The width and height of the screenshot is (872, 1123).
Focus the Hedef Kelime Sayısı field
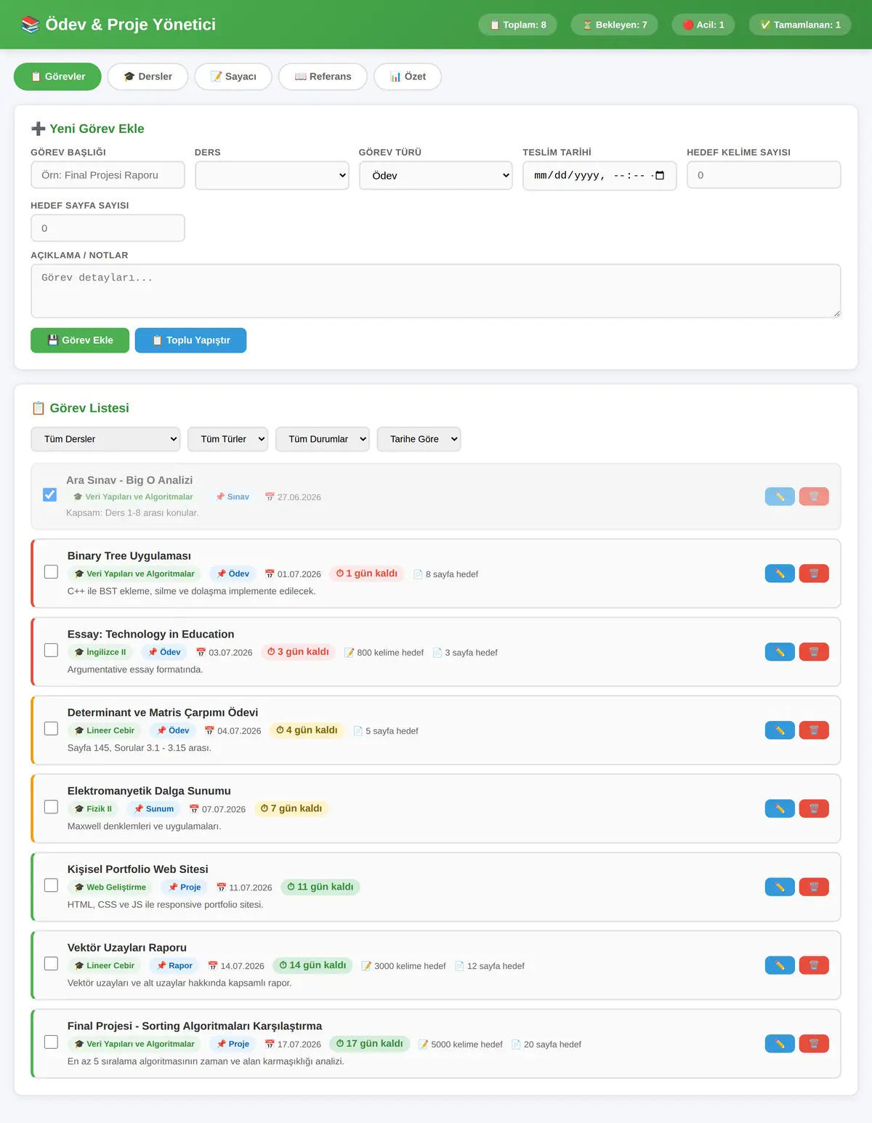click(764, 175)
